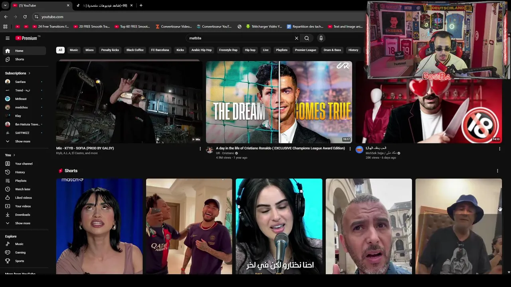Open medchou subscription channel
The height and width of the screenshot is (287, 511).
[x=24, y=107]
